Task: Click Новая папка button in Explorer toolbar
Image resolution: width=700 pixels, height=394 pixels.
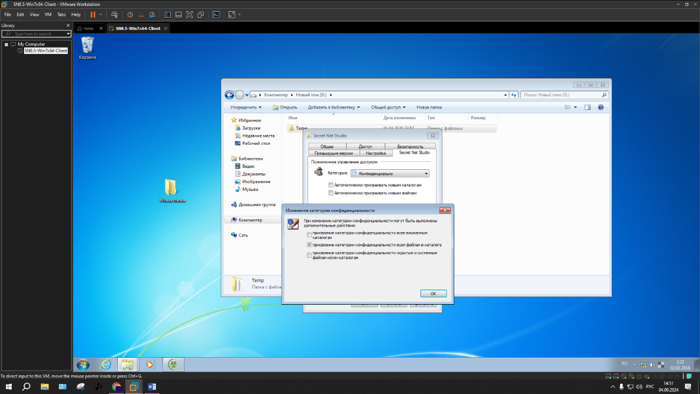Action: coord(429,107)
